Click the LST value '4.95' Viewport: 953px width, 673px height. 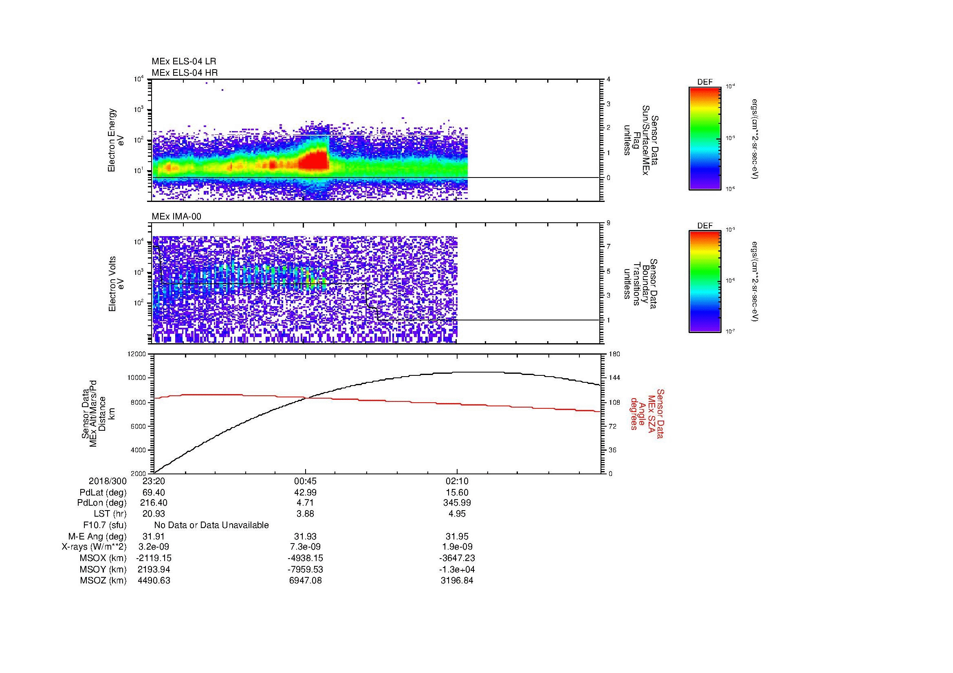(x=457, y=514)
